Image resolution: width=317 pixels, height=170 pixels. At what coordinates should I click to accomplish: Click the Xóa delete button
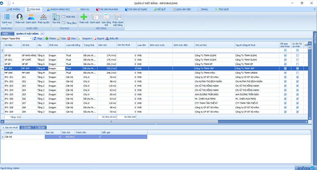(x=71, y=39)
